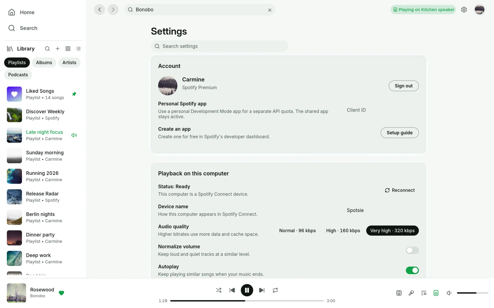Seek within the song progress bar

coord(247,301)
